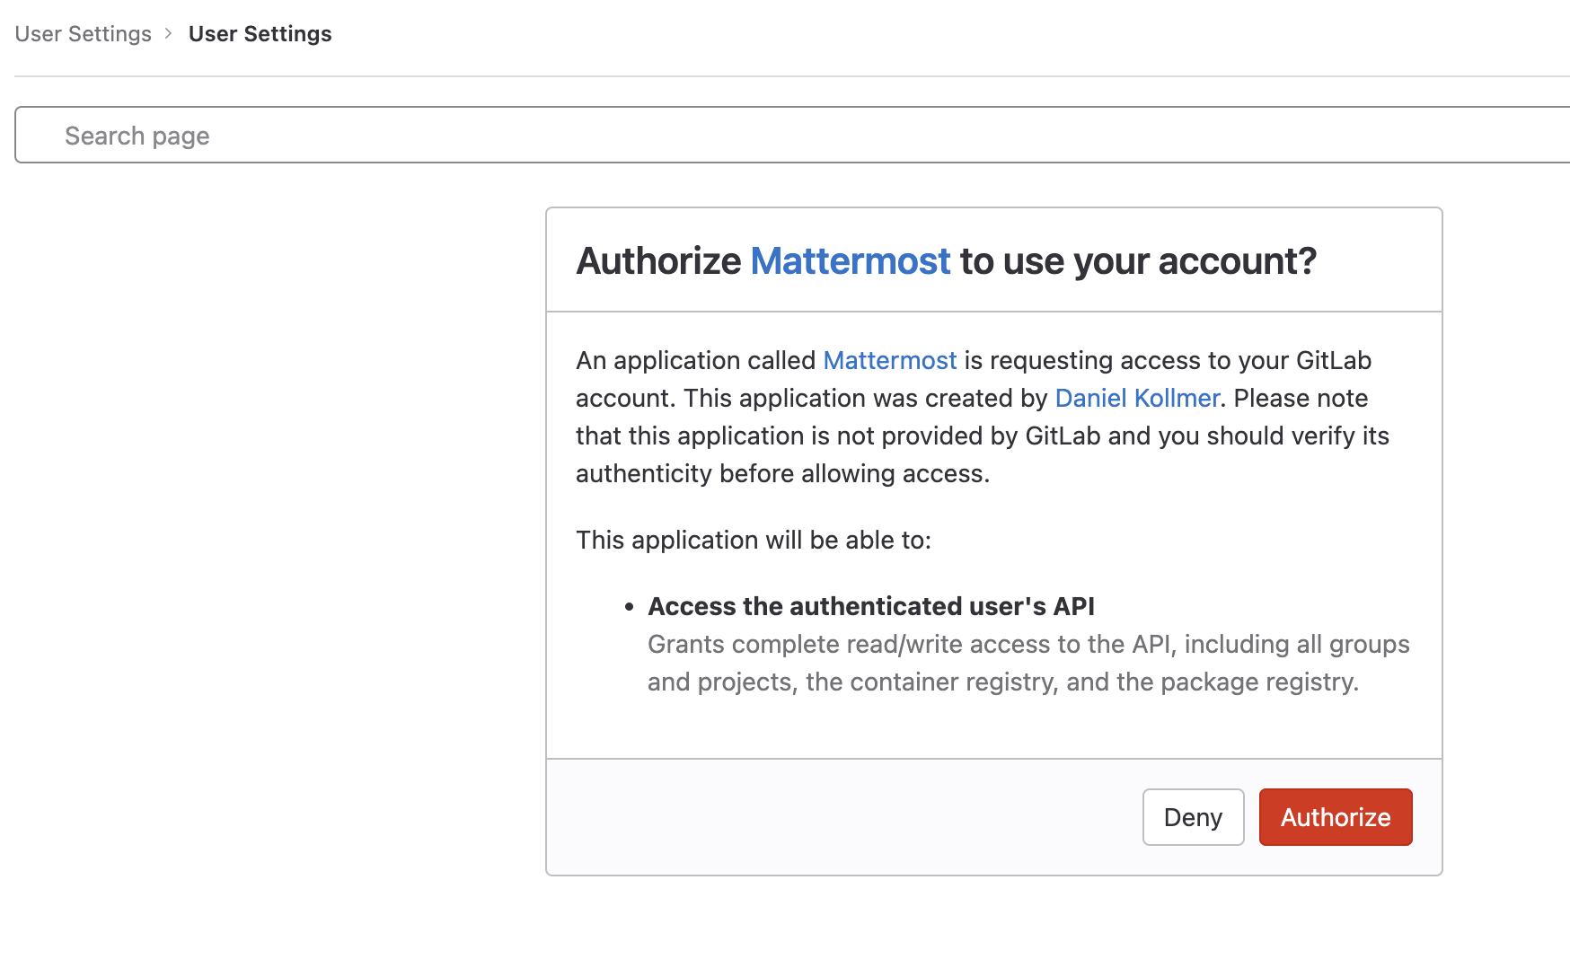Open Mattermost link in the heading

(x=850, y=261)
